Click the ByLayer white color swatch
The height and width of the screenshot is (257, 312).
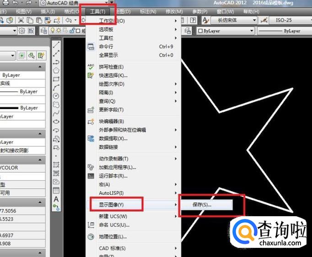click(200, 31)
